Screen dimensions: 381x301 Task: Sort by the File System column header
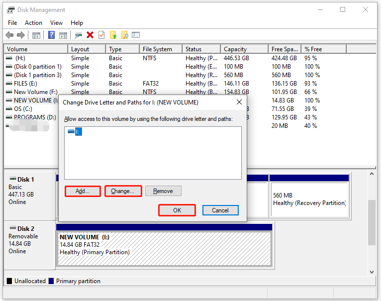click(x=161, y=49)
